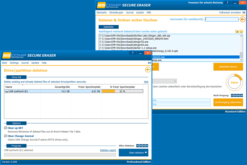Open the Update menu in the English window

coord(35,63)
